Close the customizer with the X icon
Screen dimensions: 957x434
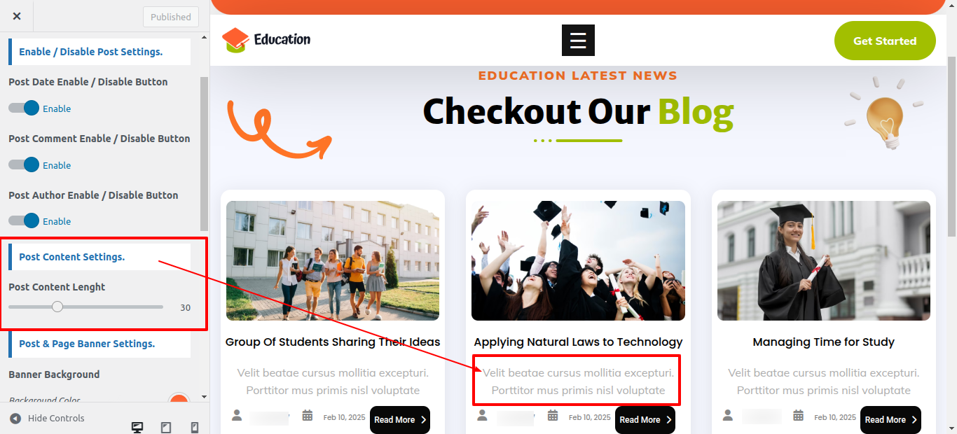(x=17, y=16)
